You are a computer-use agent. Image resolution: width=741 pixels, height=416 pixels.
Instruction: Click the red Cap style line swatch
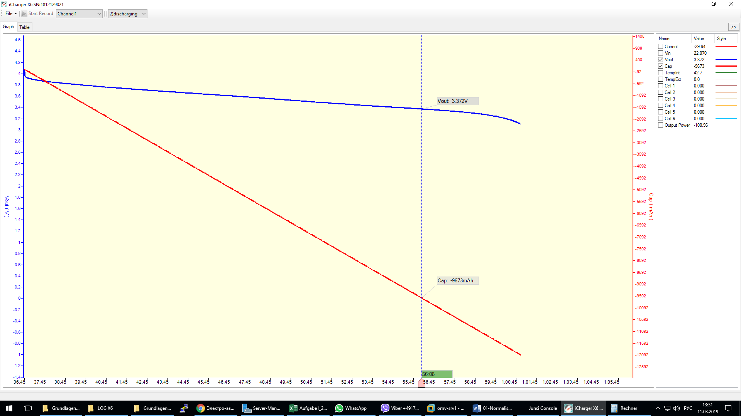point(726,66)
